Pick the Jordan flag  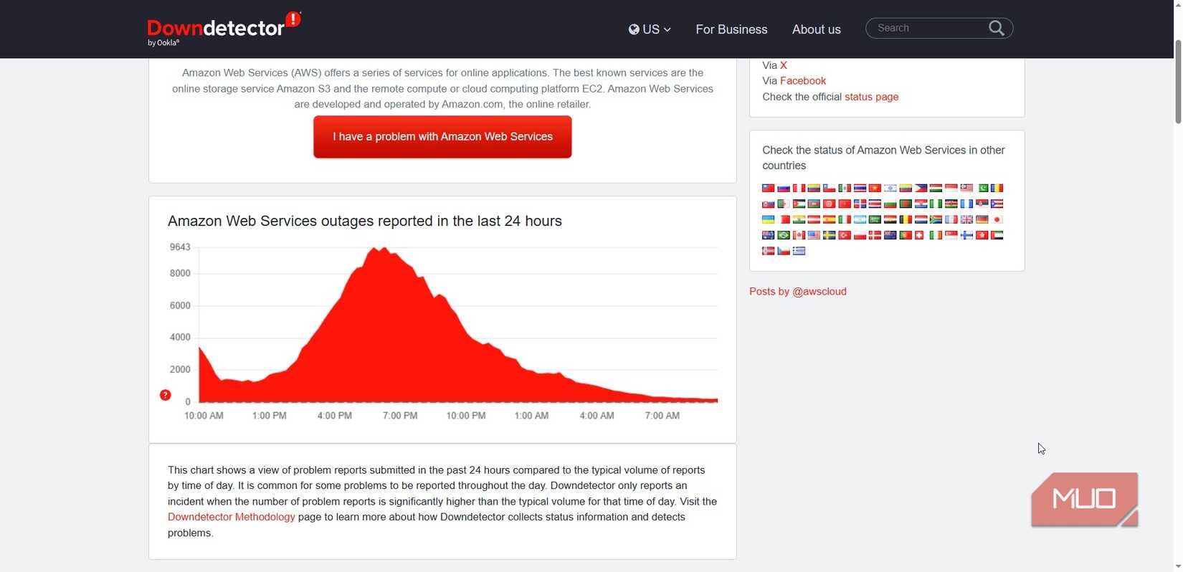pyautogui.click(x=799, y=204)
